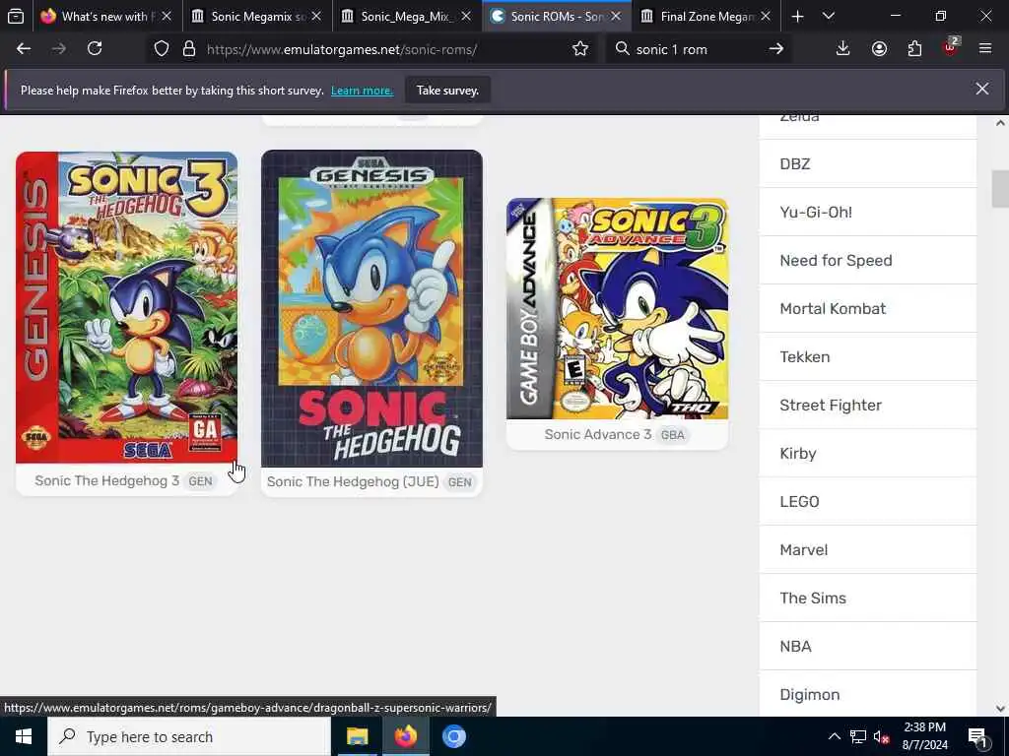
Task: Click the browser back arrow
Action: tap(24, 49)
